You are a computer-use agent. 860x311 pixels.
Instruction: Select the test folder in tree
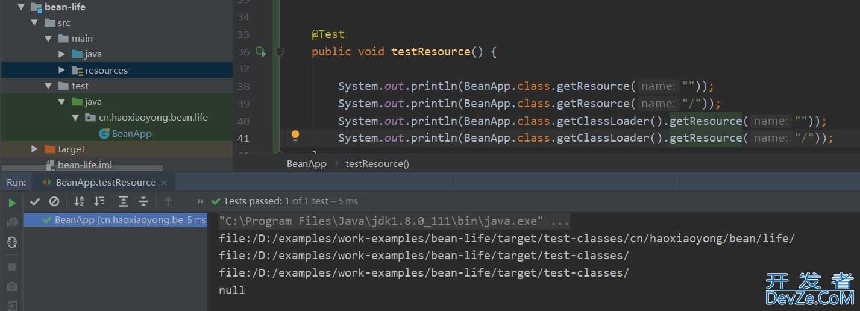pos(80,86)
